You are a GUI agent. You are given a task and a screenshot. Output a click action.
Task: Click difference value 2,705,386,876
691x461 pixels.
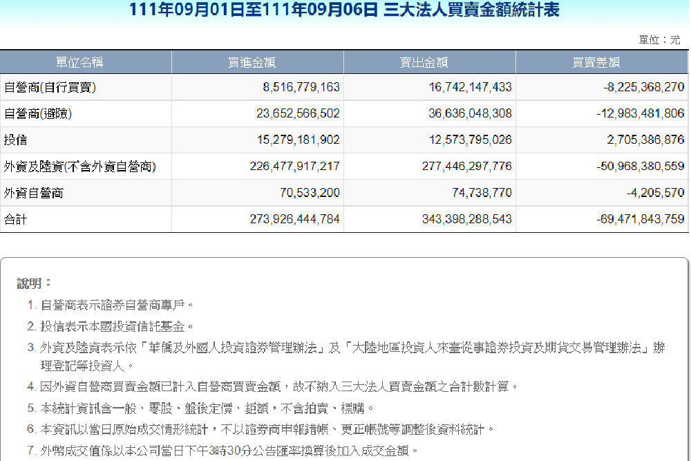[x=645, y=140]
